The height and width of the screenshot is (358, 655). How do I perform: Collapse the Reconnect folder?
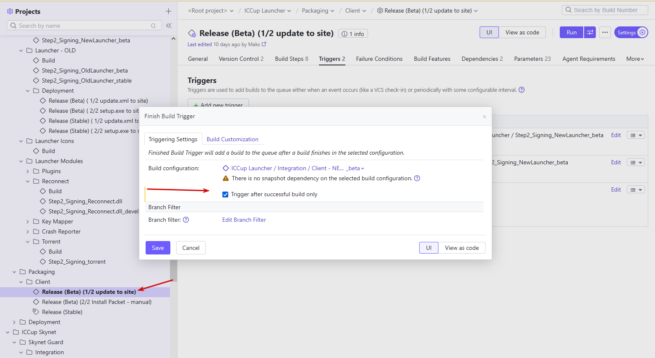(28, 181)
